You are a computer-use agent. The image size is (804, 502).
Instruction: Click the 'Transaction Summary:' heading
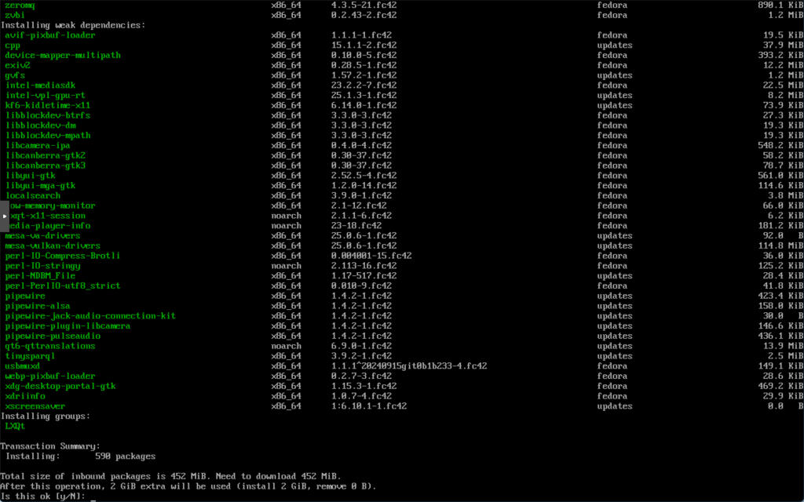coord(50,446)
